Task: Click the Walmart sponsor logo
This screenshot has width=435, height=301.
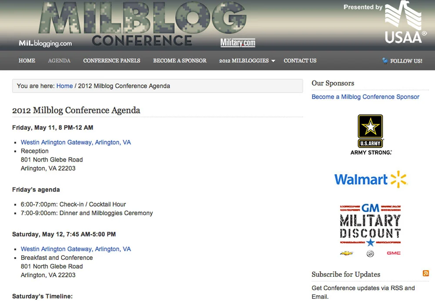Action: click(371, 179)
